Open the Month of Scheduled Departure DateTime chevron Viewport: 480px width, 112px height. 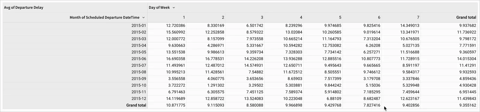(x=143, y=18)
